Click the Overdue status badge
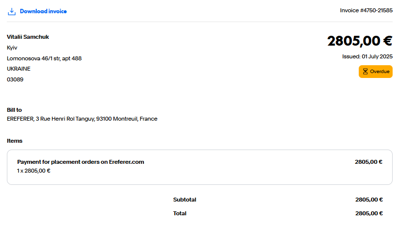 tap(375, 72)
